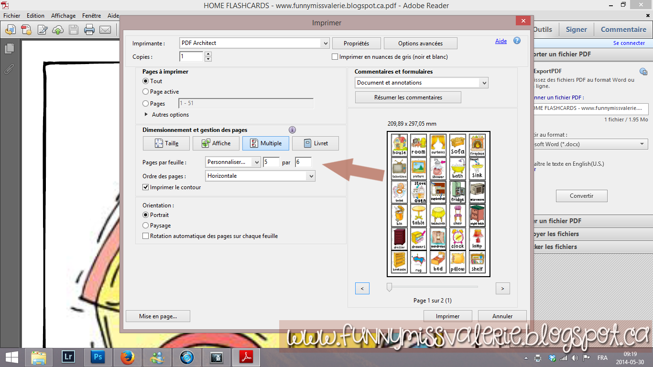Select the Page active radio button
653x367 pixels.
146,92
